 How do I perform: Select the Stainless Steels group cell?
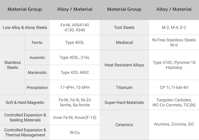click(x=13, y=65)
